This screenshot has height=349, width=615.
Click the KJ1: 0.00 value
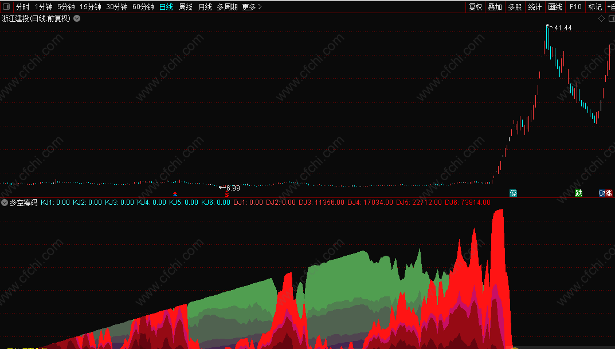coord(55,203)
